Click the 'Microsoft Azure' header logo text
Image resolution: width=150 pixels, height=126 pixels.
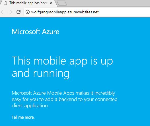pos(35,32)
